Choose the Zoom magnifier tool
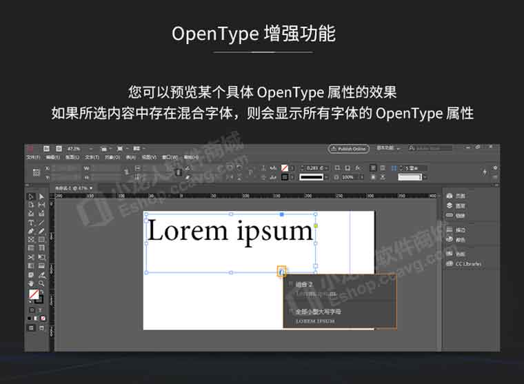The image size is (524, 384). 41,283
